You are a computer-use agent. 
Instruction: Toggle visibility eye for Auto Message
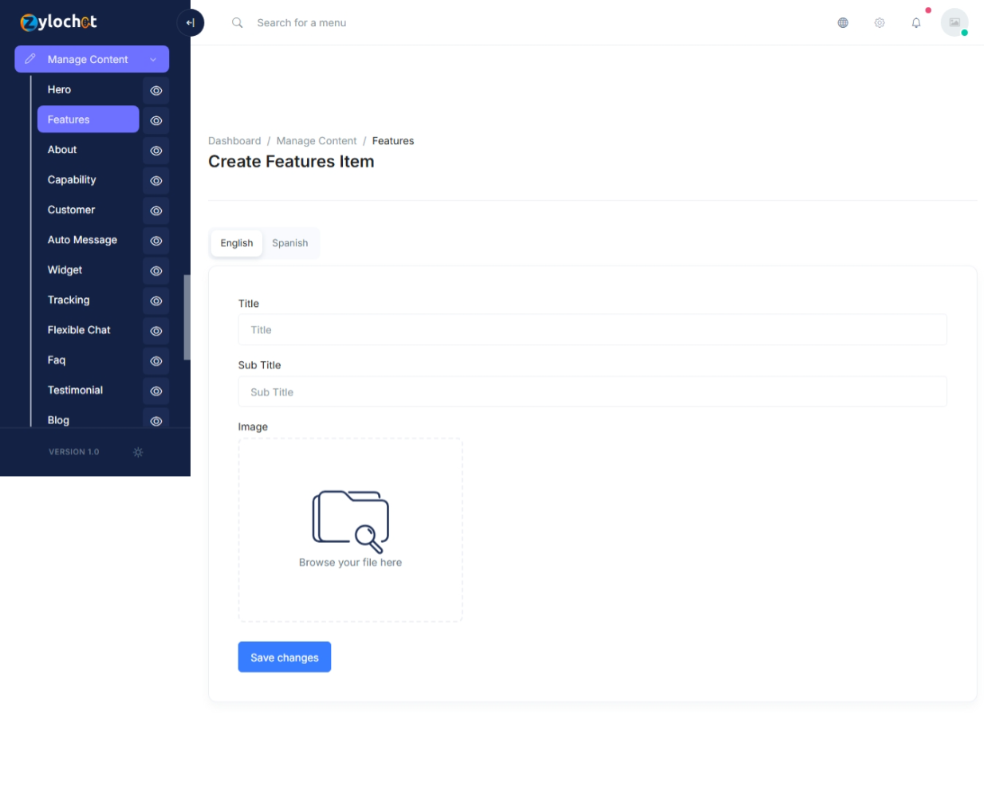pos(156,241)
